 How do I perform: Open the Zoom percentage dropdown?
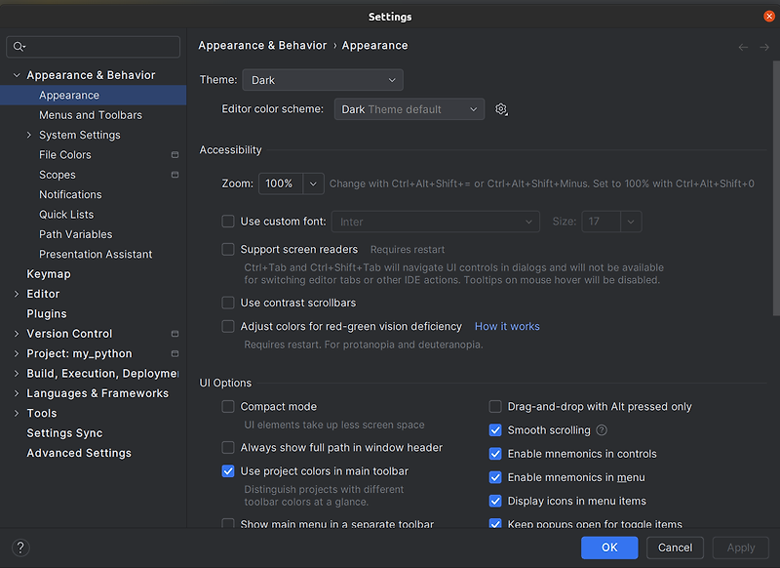(x=312, y=183)
